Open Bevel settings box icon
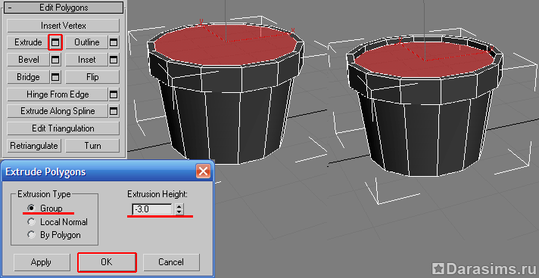This screenshot has width=539, height=278. coord(55,60)
